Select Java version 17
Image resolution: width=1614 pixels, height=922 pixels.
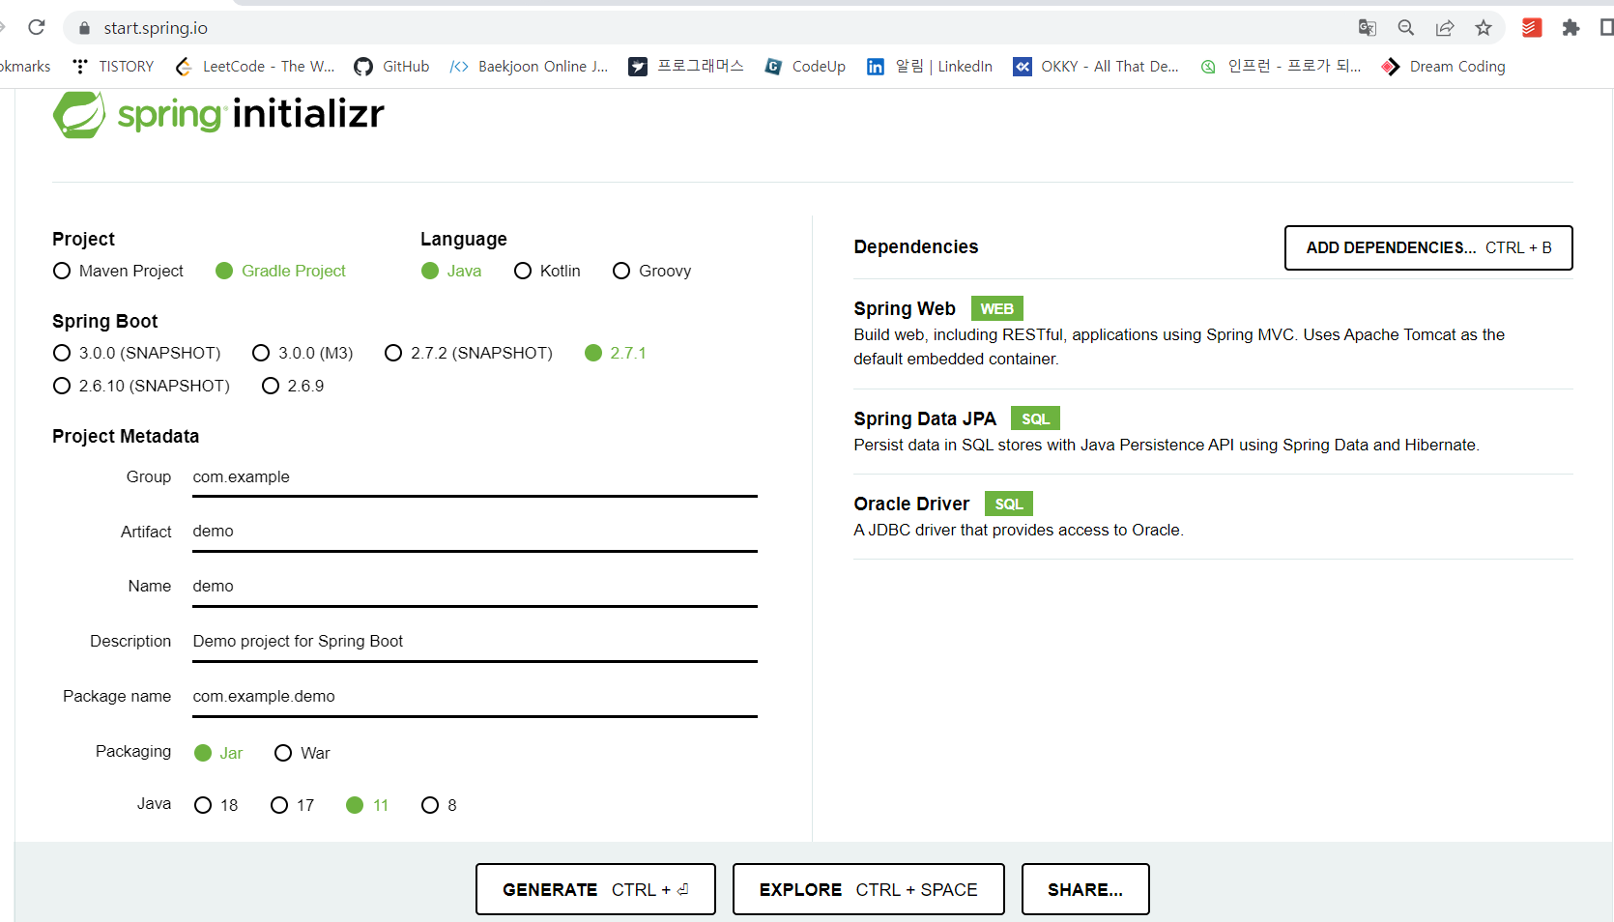pyautogui.click(x=293, y=805)
